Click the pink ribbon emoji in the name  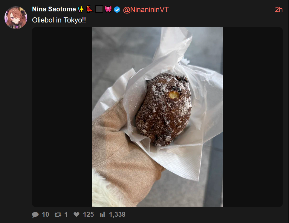[x=108, y=9]
